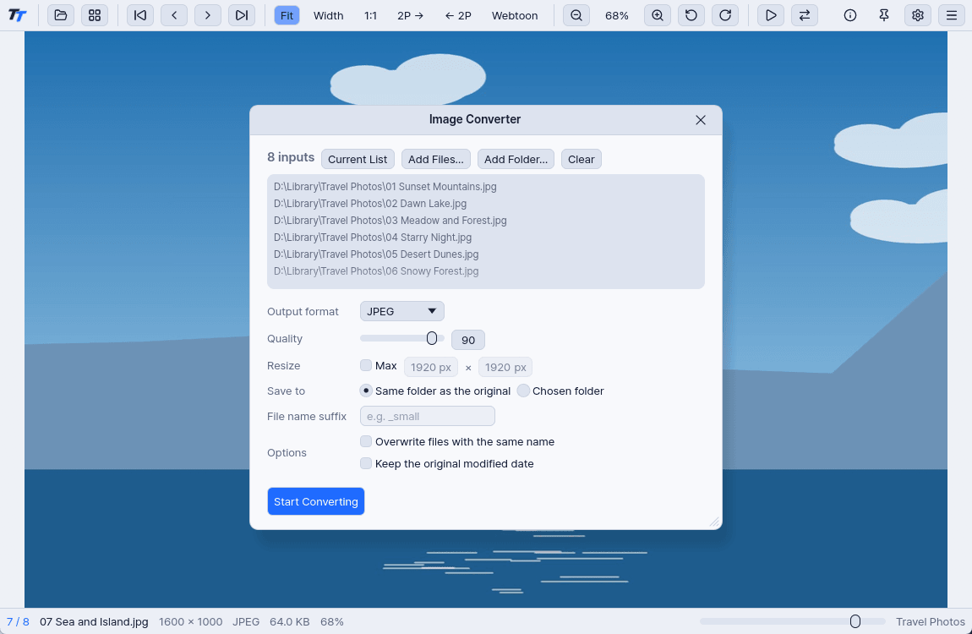Viewport: 972px width, 634px height.
Task: Click the Quality value field 90
Action: (x=468, y=340)
